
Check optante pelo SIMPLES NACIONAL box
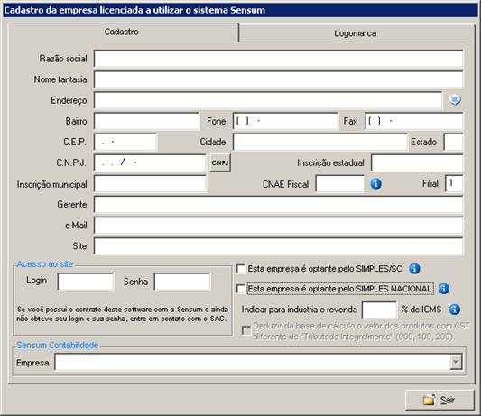(x=241, y=289)
